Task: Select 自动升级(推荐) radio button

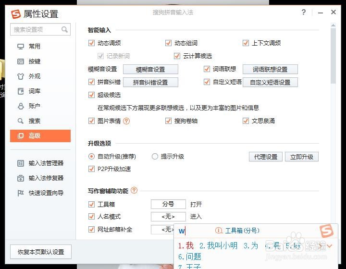Action: point(91,157)
